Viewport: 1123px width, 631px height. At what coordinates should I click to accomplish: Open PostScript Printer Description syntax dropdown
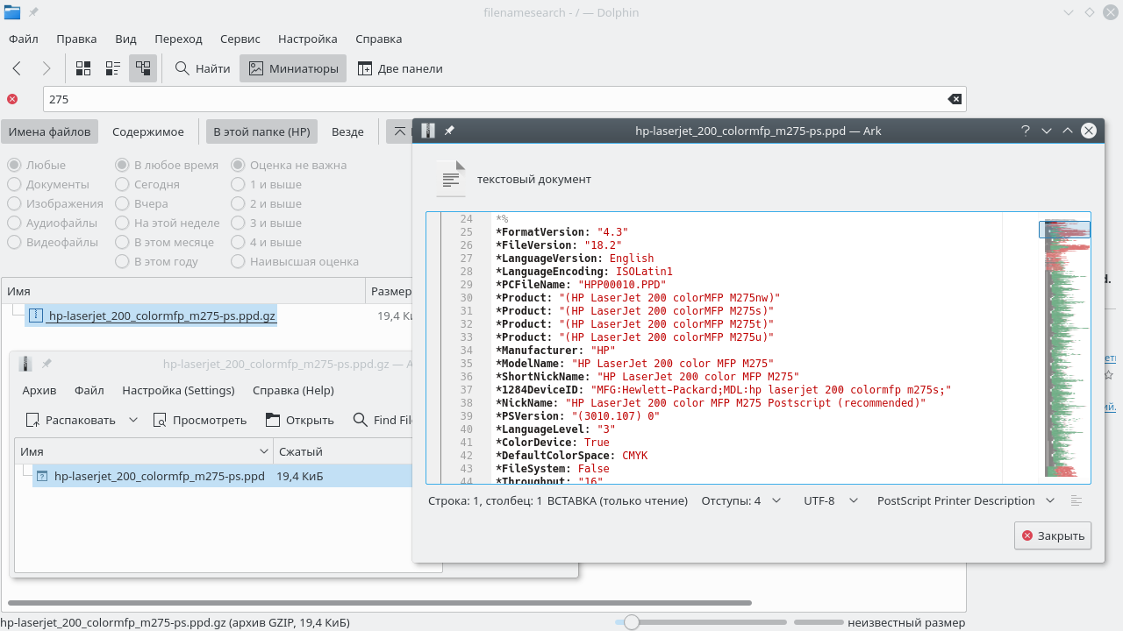coord(966,500)
